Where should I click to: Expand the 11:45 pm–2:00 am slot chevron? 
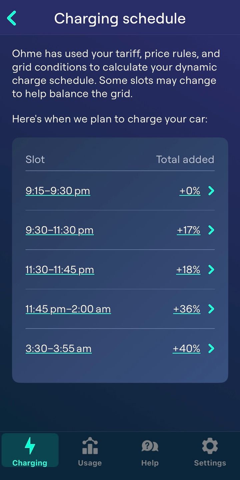[211, 309]
